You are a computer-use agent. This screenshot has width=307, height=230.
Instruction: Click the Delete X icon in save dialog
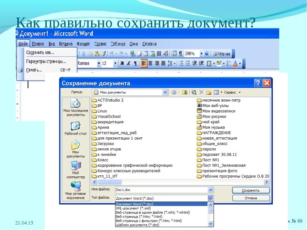[201, 92]
